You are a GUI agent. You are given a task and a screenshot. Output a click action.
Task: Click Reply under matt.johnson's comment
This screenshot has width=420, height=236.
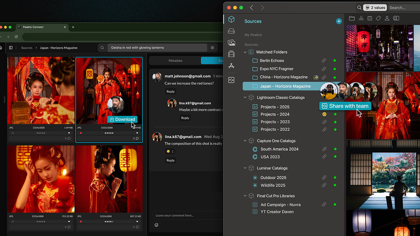171,91
